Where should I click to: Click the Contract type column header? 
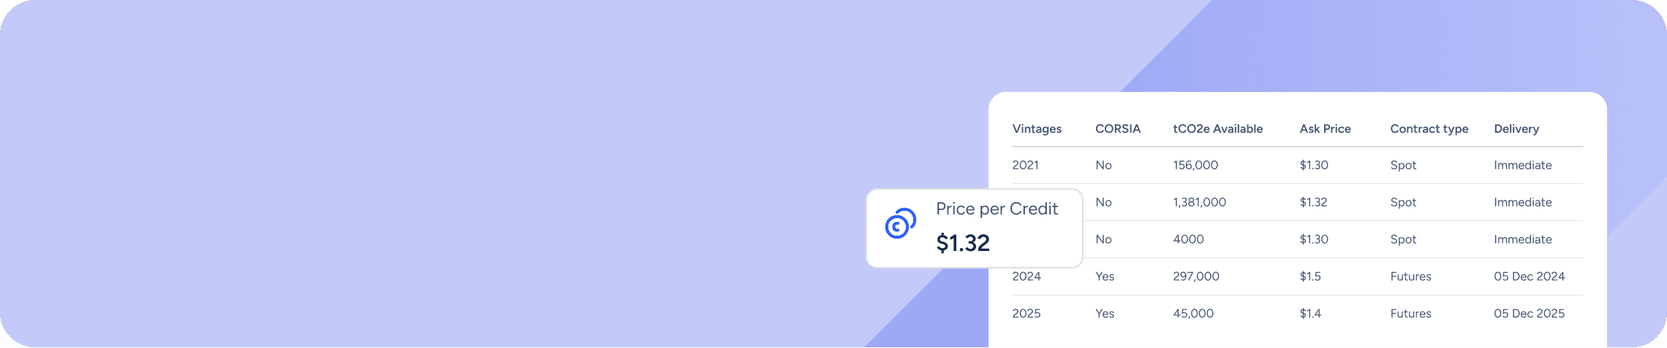[1429, 129]
